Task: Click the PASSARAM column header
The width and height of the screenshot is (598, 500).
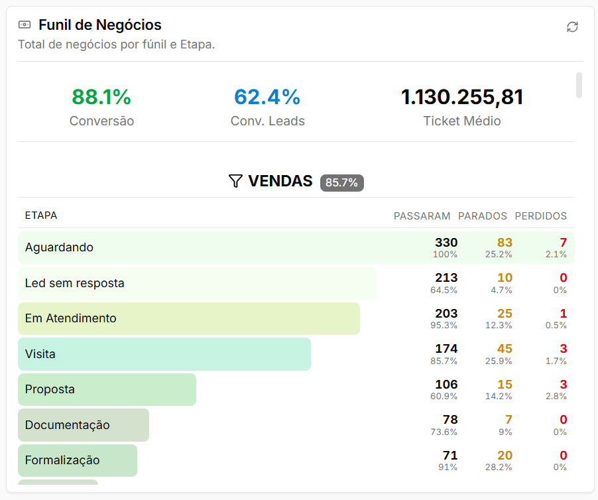Action: coord(422,216)
